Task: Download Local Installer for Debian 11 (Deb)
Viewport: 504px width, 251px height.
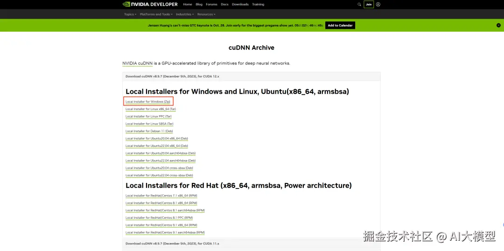Action: 149,131
